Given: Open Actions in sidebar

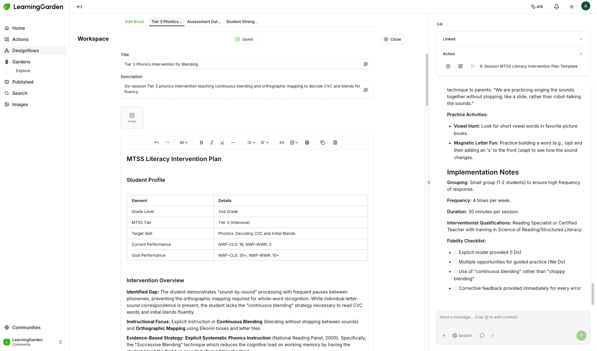Looking at the screenshot, I should point(35,39).
